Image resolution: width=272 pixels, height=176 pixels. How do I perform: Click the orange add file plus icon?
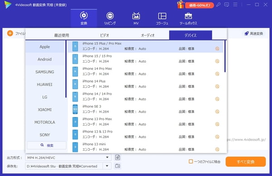(10, 33)
